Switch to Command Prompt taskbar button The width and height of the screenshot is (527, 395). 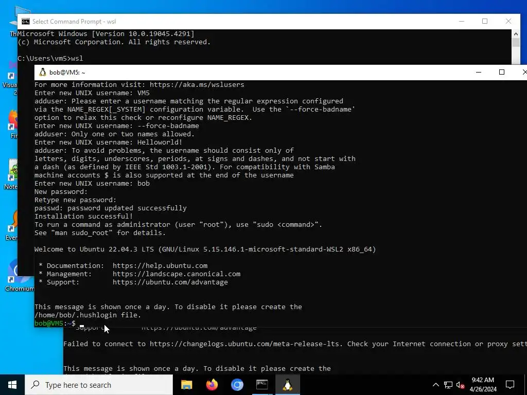click(x=262, y=385)
